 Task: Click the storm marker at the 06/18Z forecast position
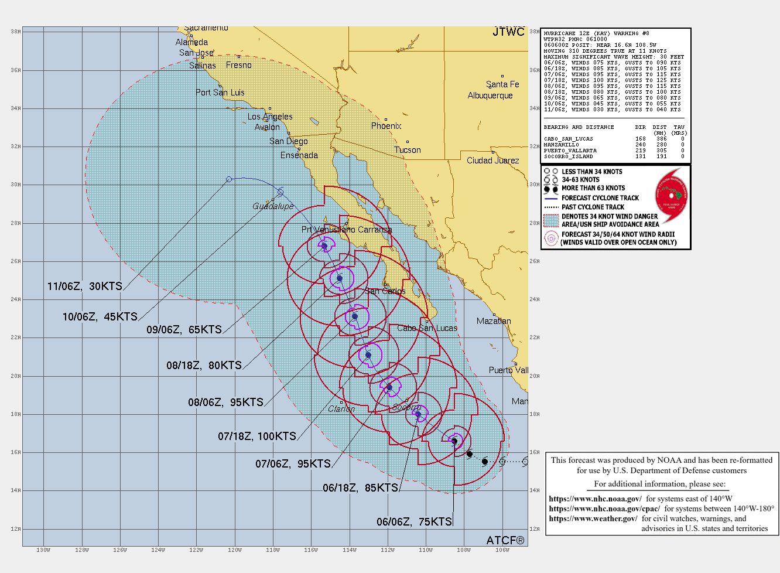pos(418,414)
